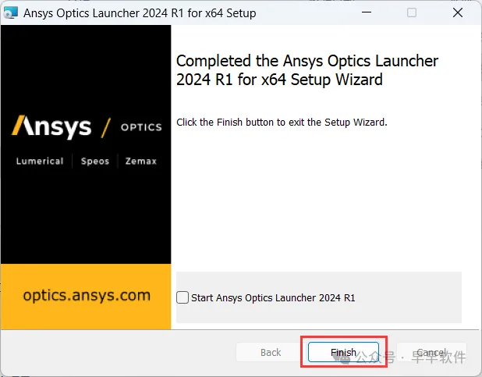Click the window title 'Ansys Optics Launcher 2024 R1 for x64 Setup'
Viewport: 482px width, 377px height.
coord(140,13)
